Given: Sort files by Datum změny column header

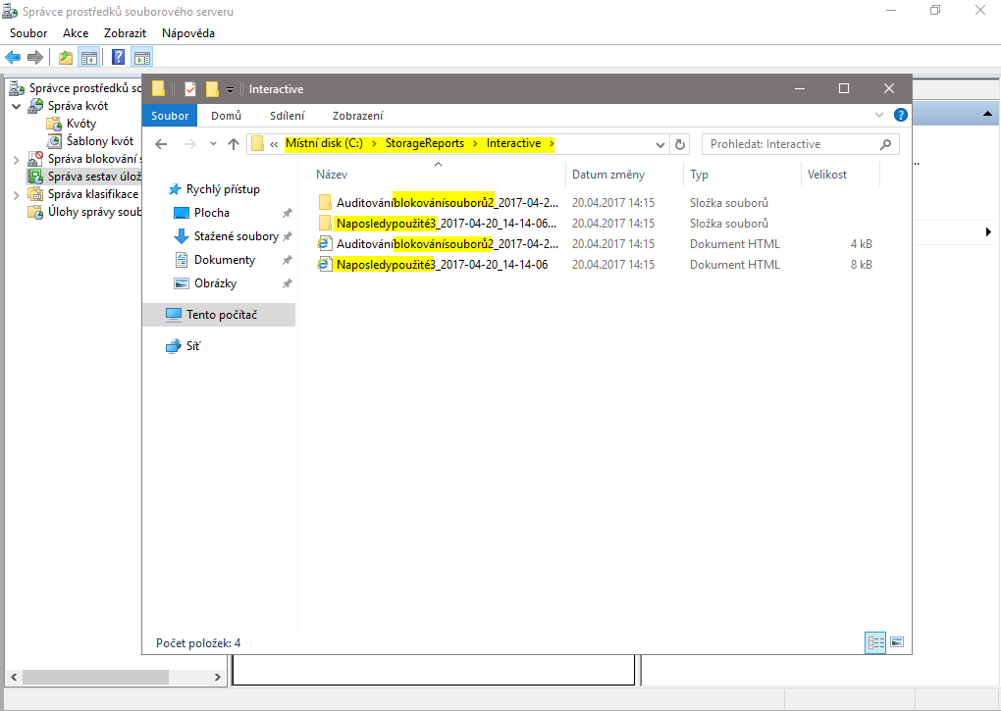Looking at the screenshot, I should coord(608,175).
